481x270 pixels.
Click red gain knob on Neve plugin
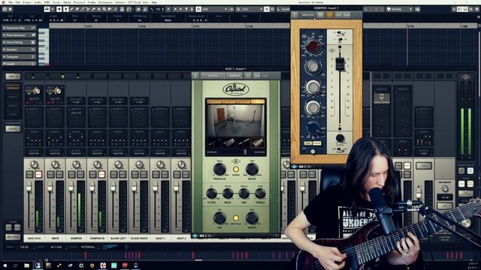(313, 46)
